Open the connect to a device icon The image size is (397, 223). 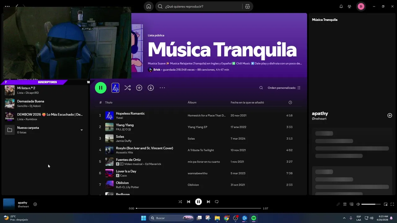click(x=351, y=204)
